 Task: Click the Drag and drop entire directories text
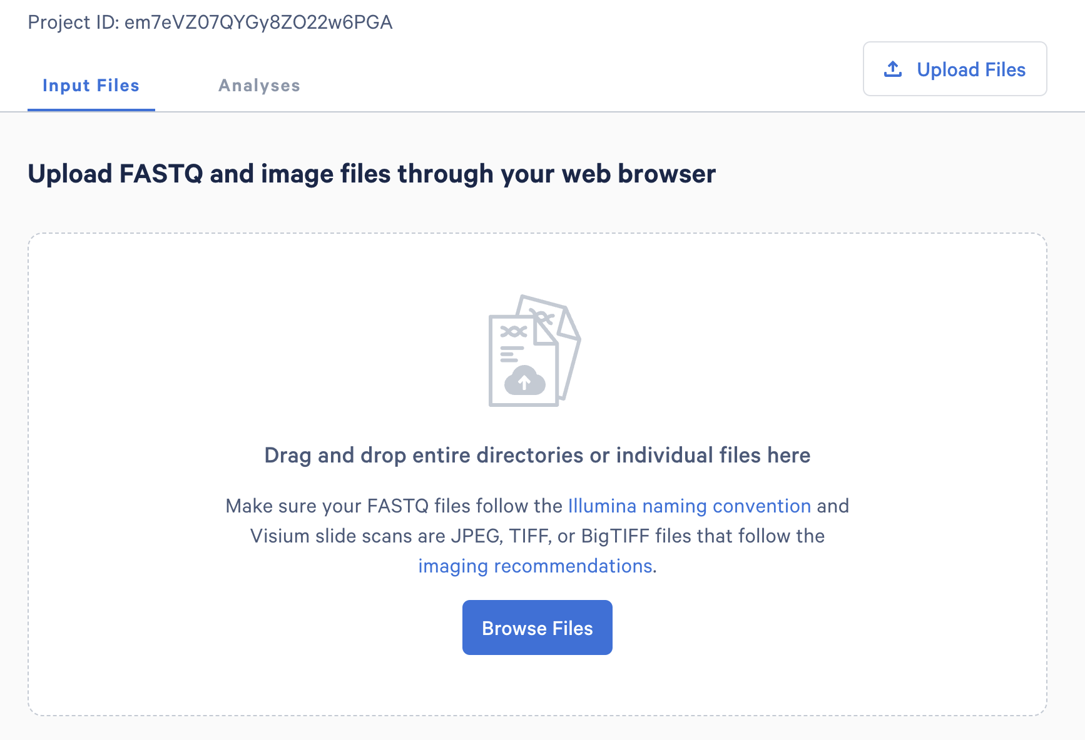click(x=537, y=455)
